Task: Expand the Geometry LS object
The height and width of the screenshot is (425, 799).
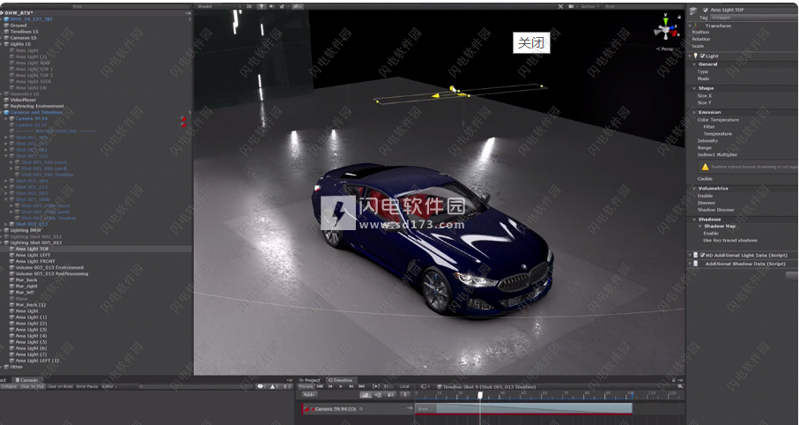Action: [x=2, y=93]
